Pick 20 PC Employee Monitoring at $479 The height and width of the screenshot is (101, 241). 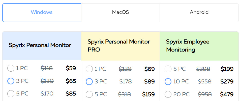tap(168, 94)
